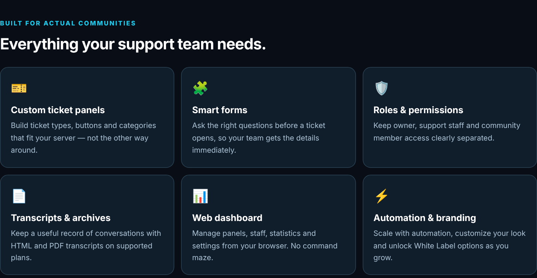Select the "Custom ticket panels" card title
Screen dimensions: 537x278
(x=58, y=110)
